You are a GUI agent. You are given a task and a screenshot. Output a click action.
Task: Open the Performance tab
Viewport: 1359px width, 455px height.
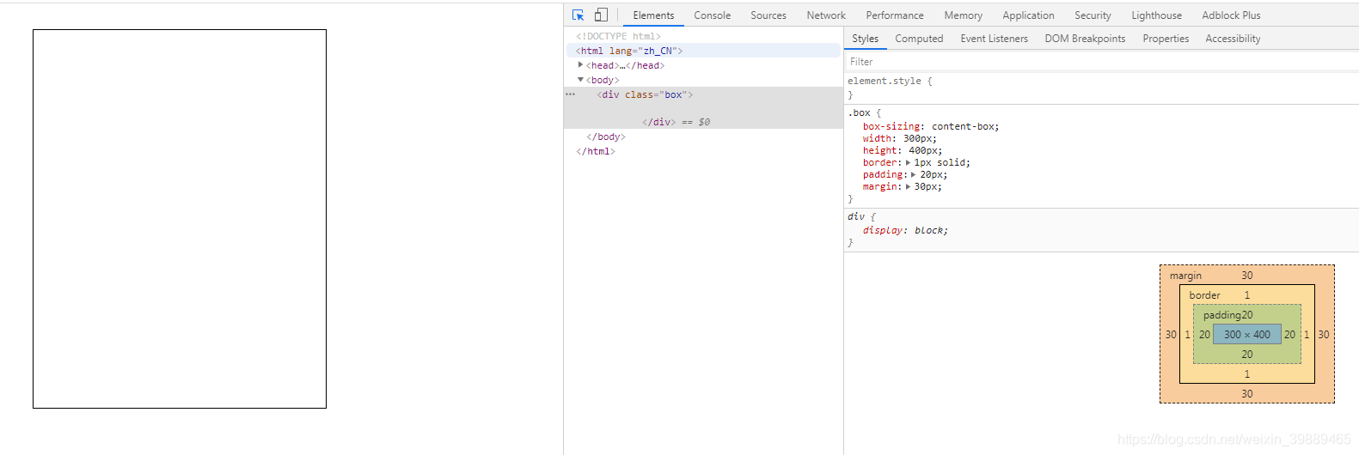click(895, 15)
